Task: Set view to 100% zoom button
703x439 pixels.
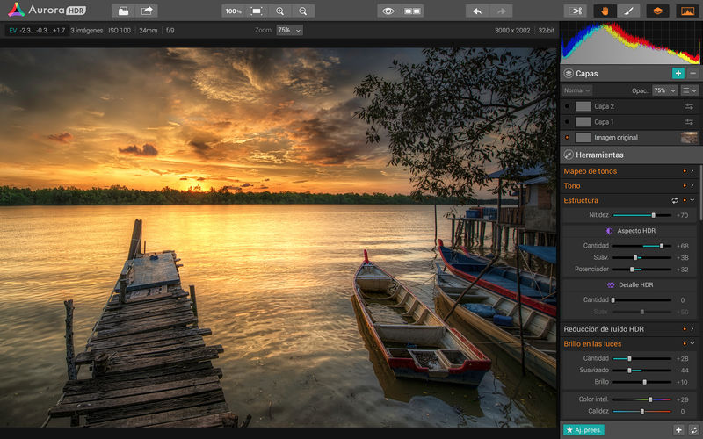Action: [x=233, y=11]
